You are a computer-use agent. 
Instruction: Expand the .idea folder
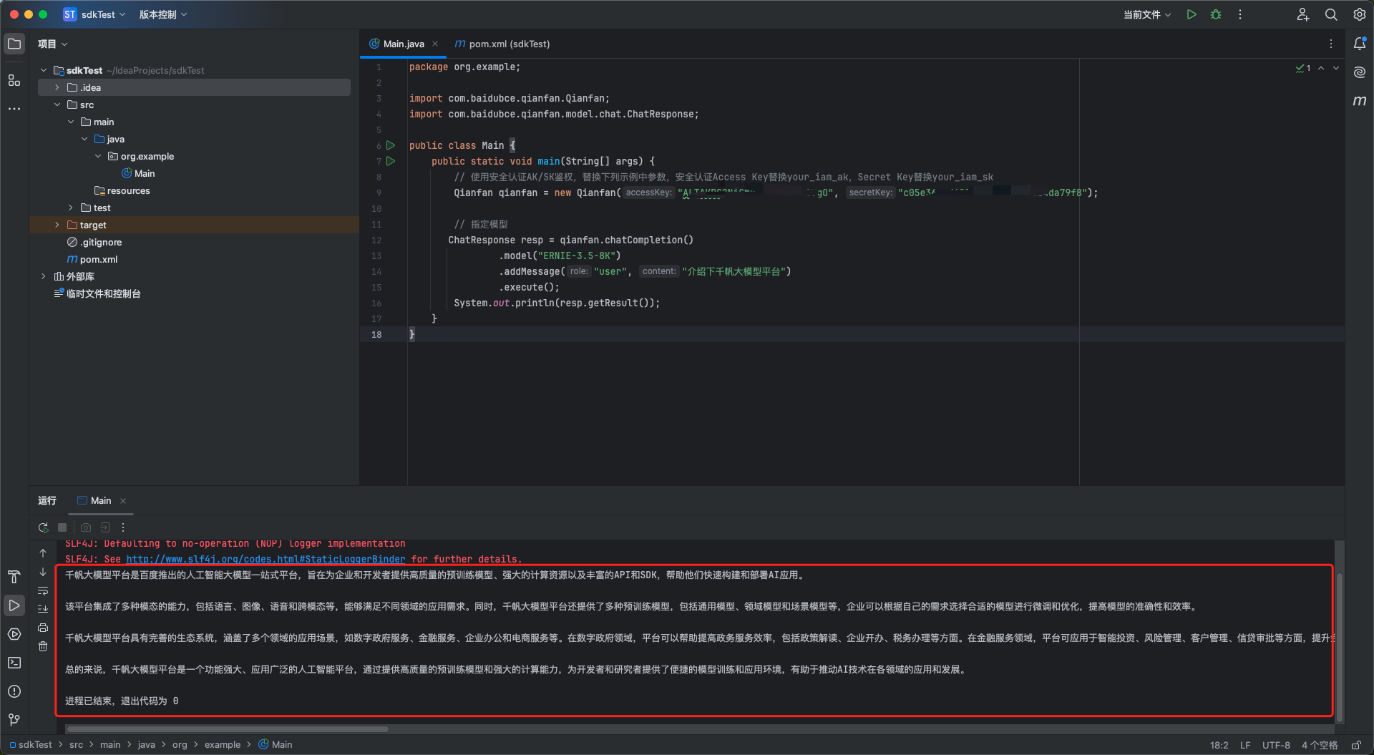[x=57, y=87]
